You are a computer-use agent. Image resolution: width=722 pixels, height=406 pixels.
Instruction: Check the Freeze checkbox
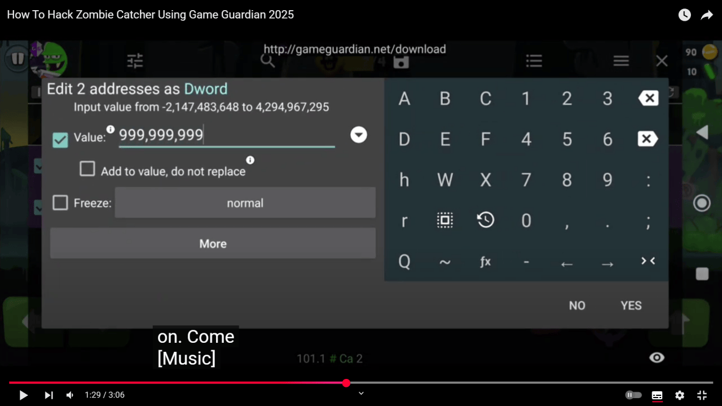(x=60, y=203)
